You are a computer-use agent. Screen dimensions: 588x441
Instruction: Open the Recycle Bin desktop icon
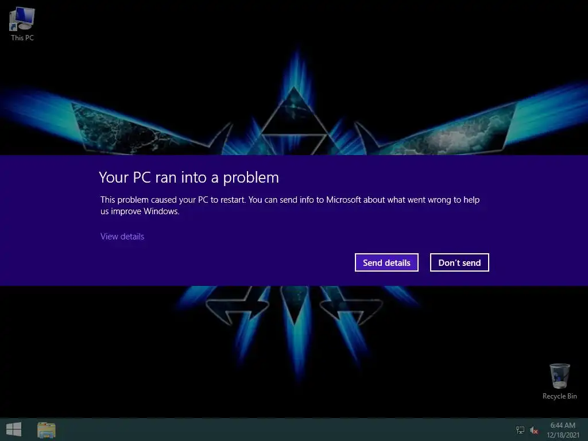pos(559,381)
